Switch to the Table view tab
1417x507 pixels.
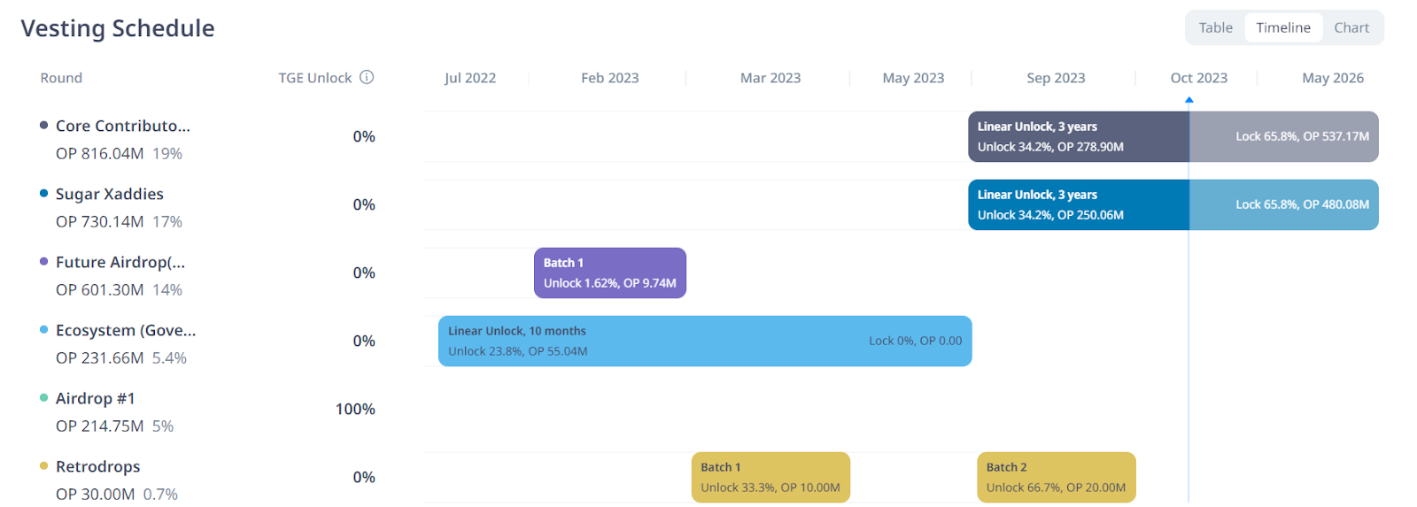coord(1215,27)
